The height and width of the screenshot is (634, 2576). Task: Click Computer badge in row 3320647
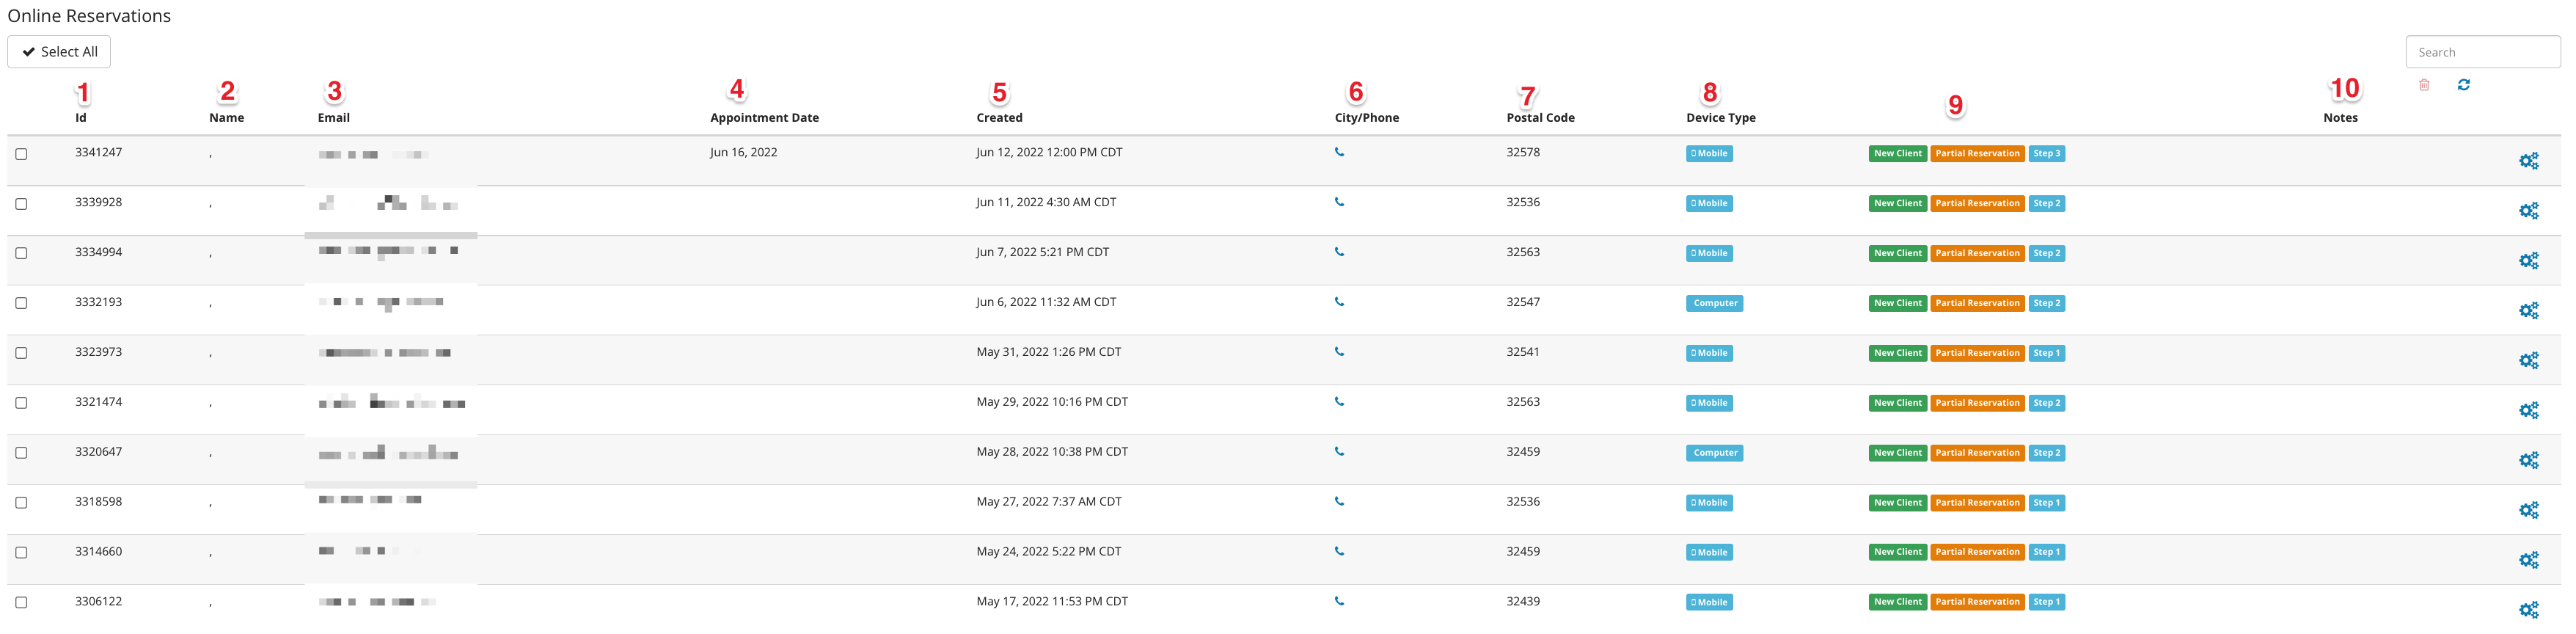(x=1714, y=453)
